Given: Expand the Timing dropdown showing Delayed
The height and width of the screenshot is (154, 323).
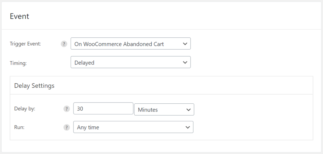Looking at the screenshot, I should tap(131, 62).
